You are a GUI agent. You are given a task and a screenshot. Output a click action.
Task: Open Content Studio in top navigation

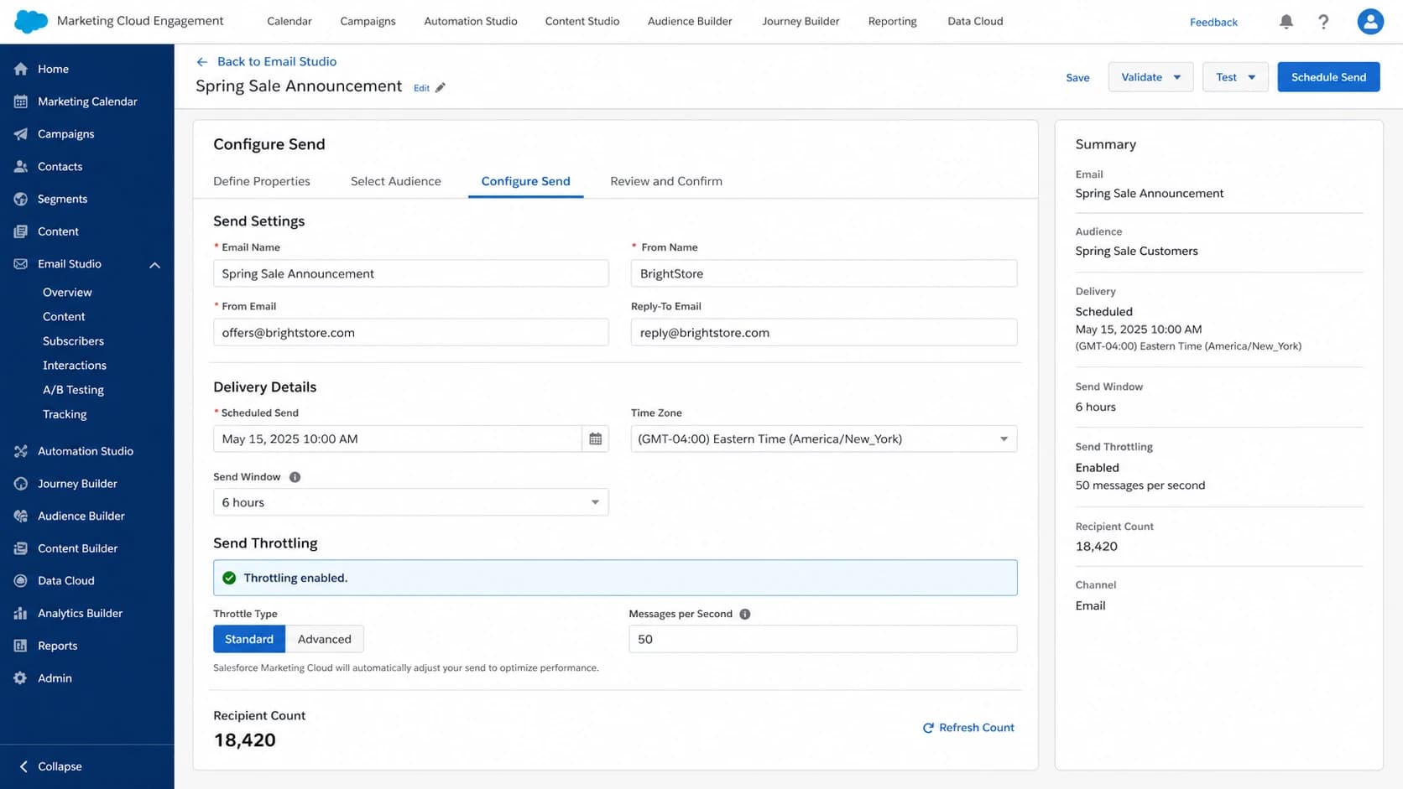tap(582, 21)
